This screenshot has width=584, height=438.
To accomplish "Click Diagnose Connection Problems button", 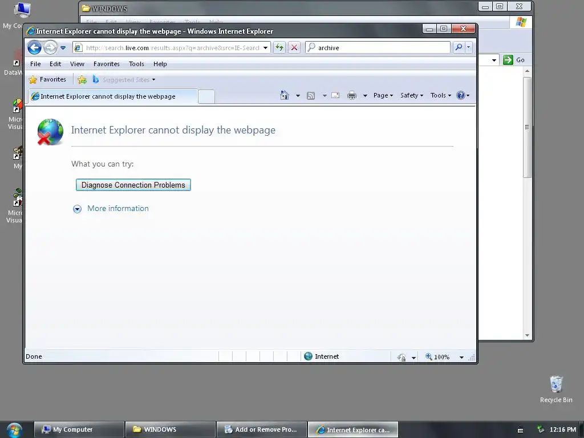I will (x=133, y=185).
